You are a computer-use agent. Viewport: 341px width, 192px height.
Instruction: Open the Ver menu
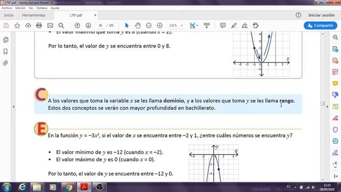coord(31,8)
